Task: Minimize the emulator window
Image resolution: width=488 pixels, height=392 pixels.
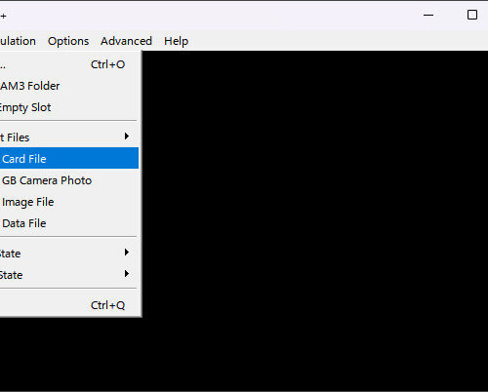Action: (x=428, y=15)
